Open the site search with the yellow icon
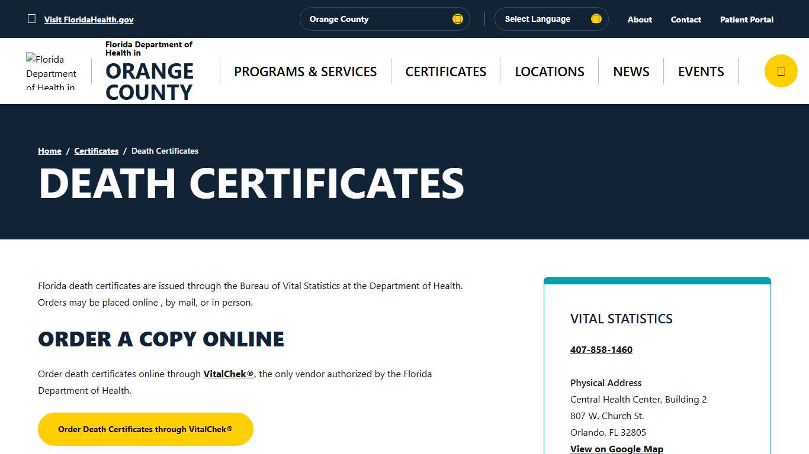809x454 pixels. (781, 70)
